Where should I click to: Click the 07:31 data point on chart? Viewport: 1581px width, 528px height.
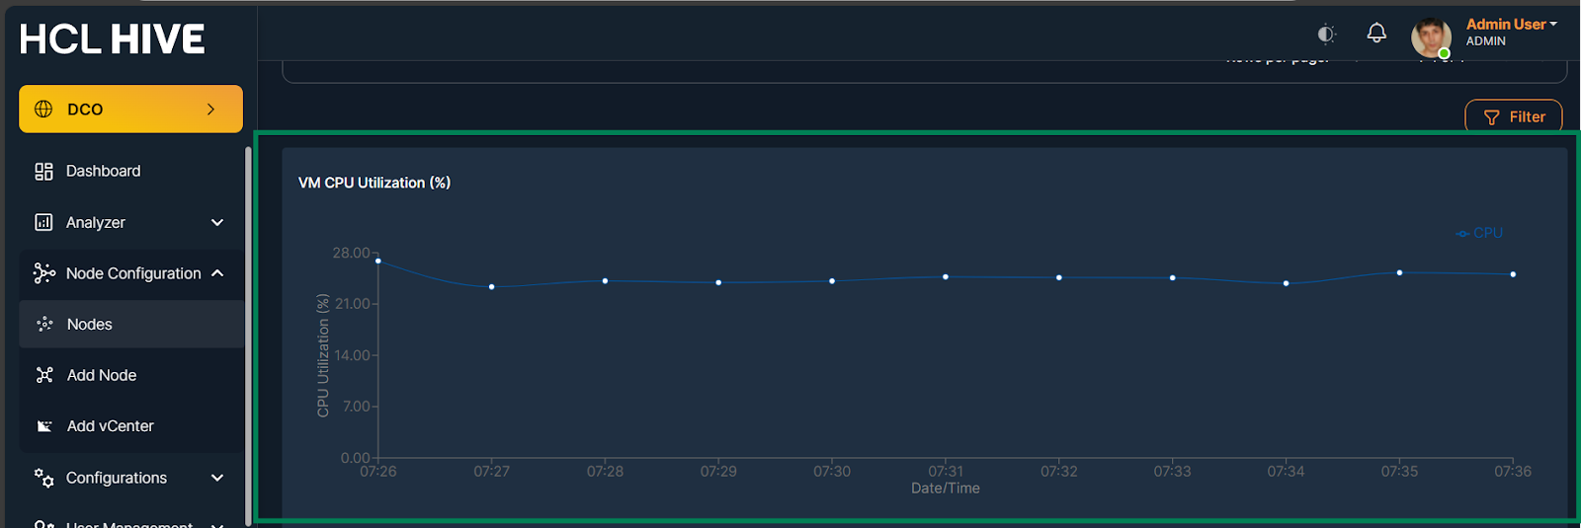(x=946, y=277)
